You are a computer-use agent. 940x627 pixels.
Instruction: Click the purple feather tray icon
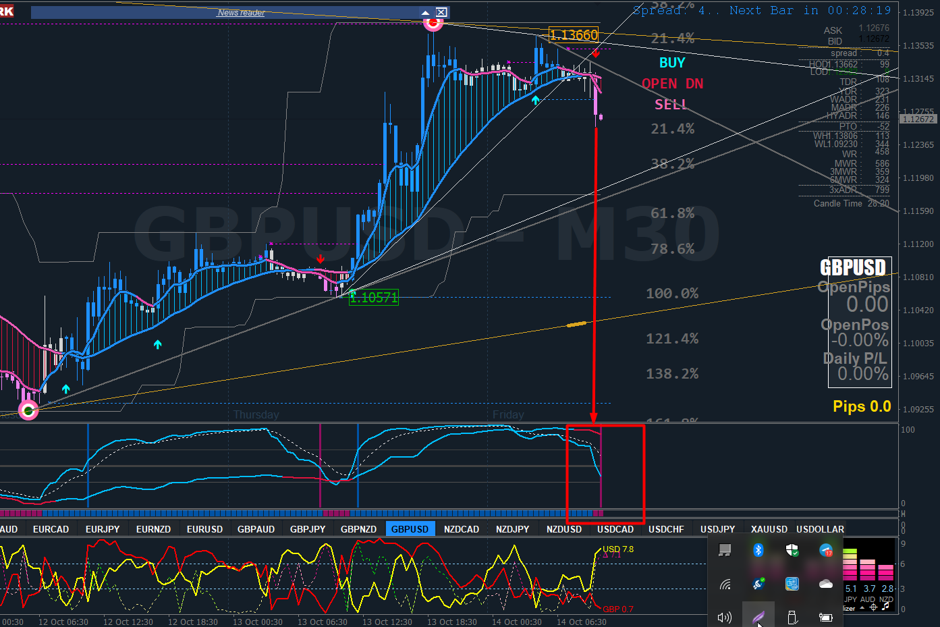pyautogui.click(x=758, y=617)
